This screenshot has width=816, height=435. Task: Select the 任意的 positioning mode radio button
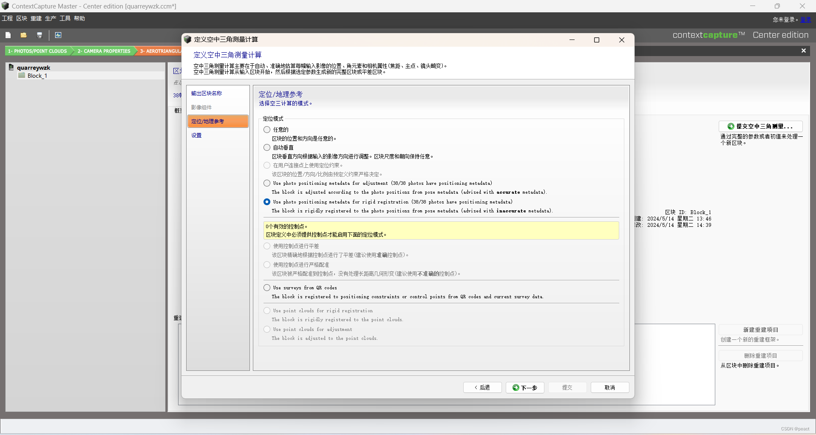click(267, 130)
